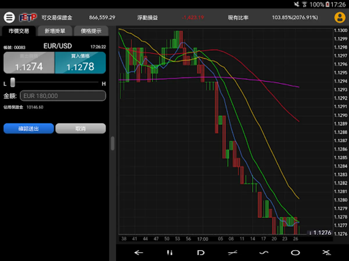Tap the back arrow in chart toolbar
The image size is (349, 261).
click(x=138, y=253)
